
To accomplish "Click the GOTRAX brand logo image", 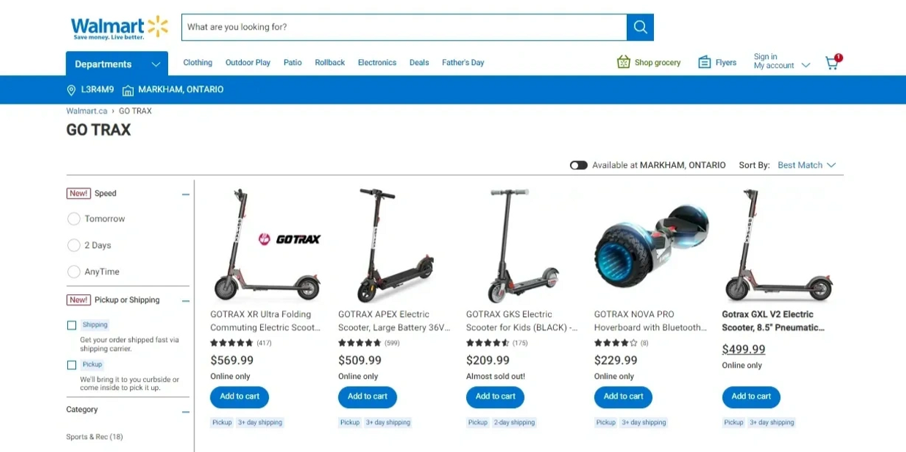I will pyautogui.click(x=289, y=239).
